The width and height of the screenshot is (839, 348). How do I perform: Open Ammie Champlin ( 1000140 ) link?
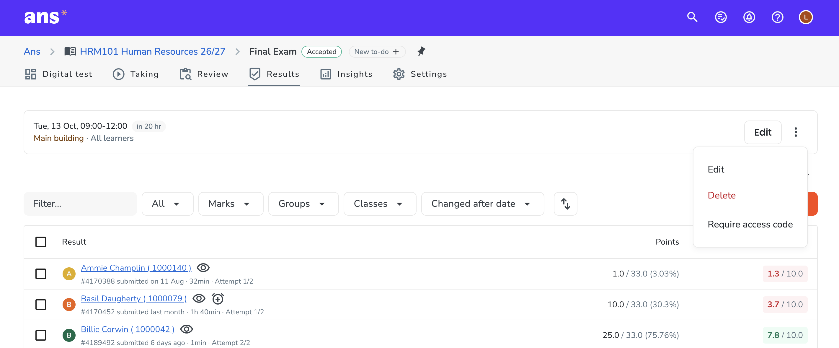pos(136,268)
